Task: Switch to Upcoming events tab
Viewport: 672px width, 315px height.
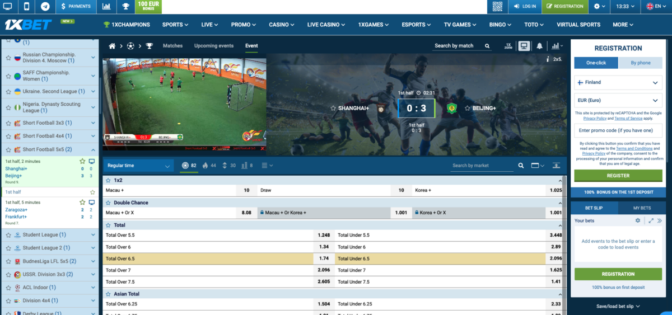Action: click(x=214, y=46)
